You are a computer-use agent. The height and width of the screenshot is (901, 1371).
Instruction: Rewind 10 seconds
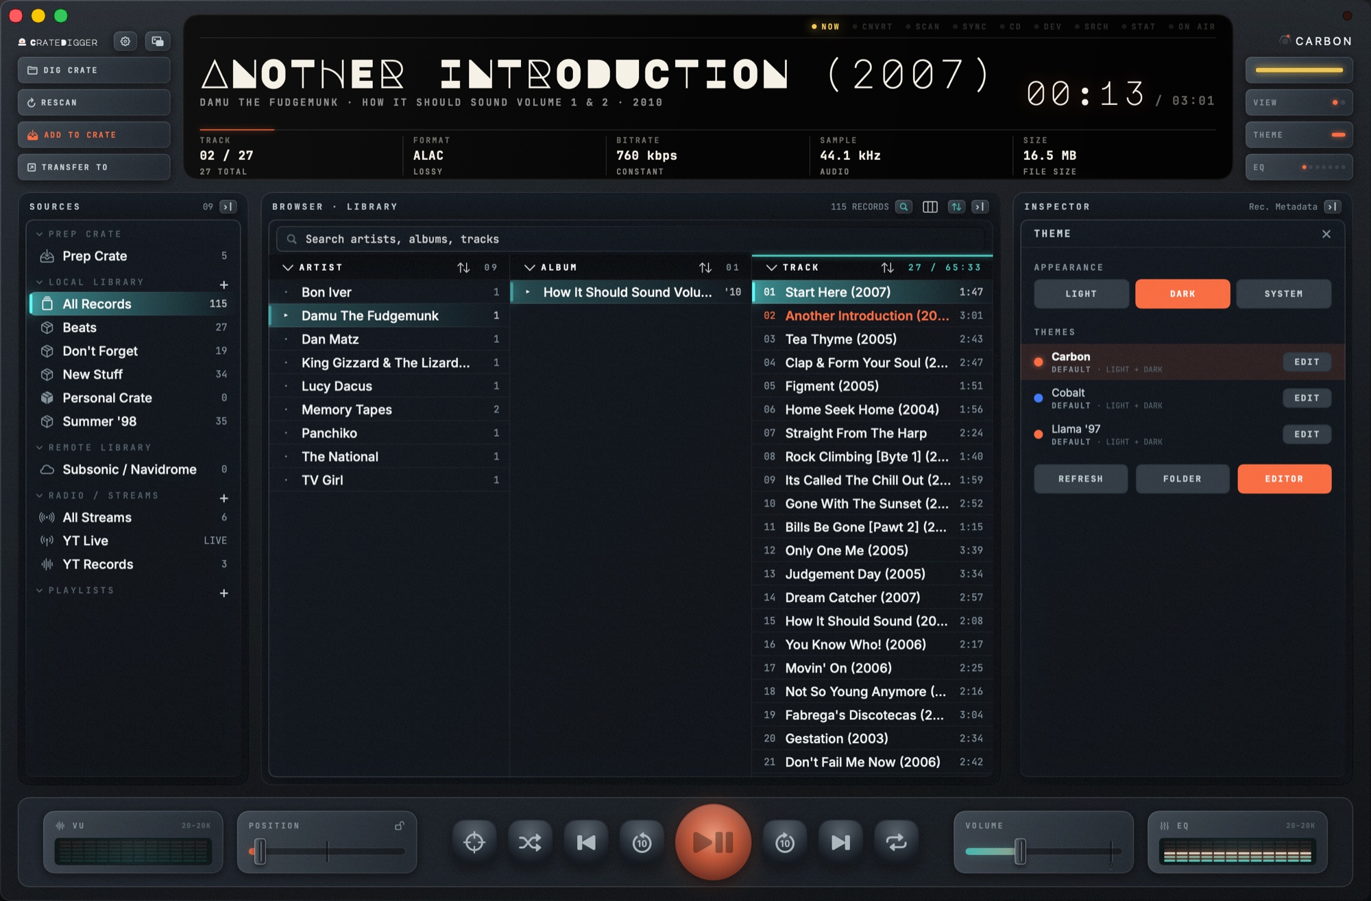coord(642,842)
